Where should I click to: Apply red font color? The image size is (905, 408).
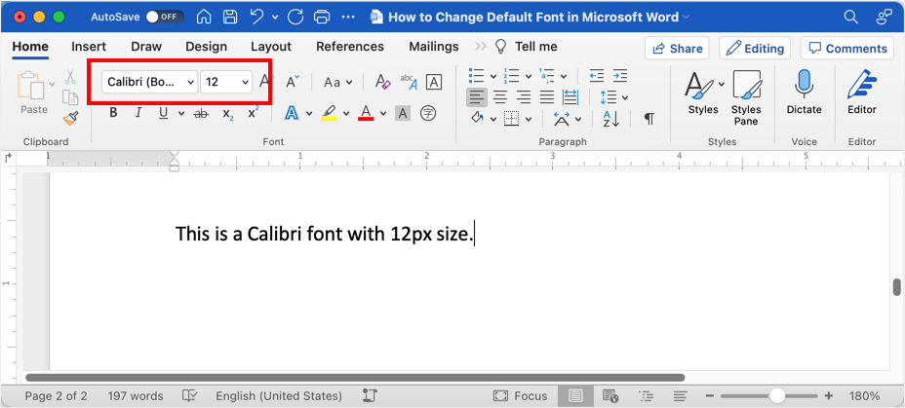[366, 113]
